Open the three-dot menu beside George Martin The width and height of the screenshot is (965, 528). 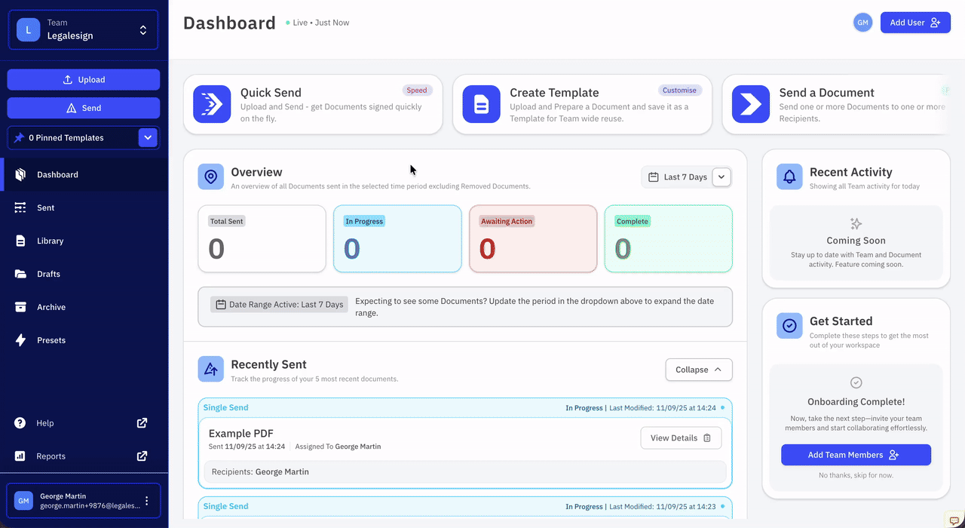point(147,501)
